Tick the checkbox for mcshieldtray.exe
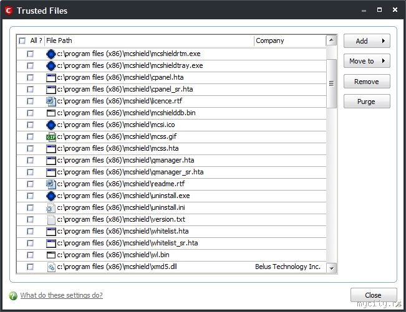 pyautogui.click(x=31, y=65)
